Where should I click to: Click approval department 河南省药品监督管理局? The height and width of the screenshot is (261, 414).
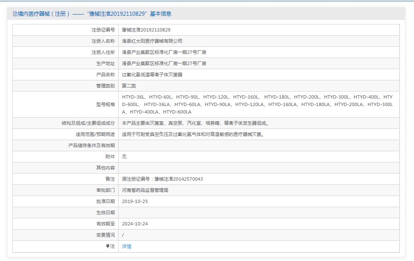click(145, 190)
